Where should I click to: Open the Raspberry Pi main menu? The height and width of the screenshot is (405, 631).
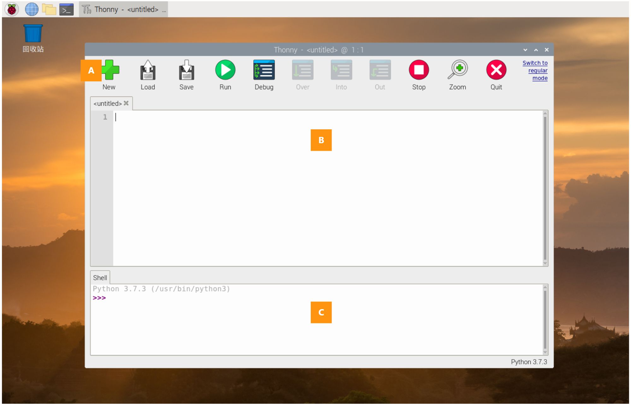[x=12, y=9]
